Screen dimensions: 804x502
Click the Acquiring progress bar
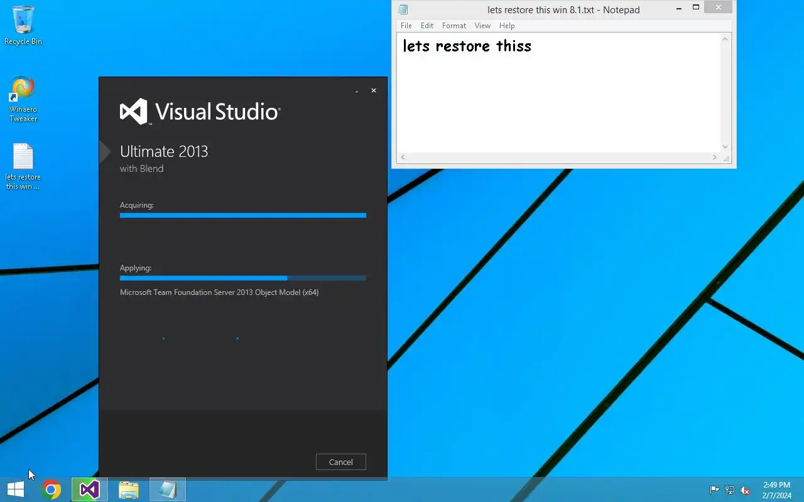click(243, 215)
